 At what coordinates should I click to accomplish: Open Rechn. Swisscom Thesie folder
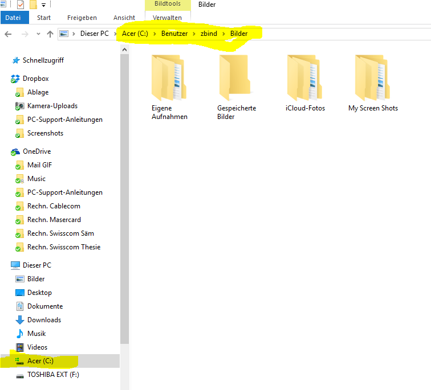[x=64, y=248]
